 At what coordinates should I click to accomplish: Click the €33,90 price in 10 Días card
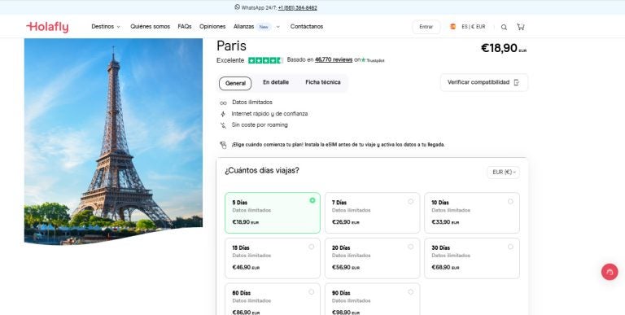click(x=445, y=222)
